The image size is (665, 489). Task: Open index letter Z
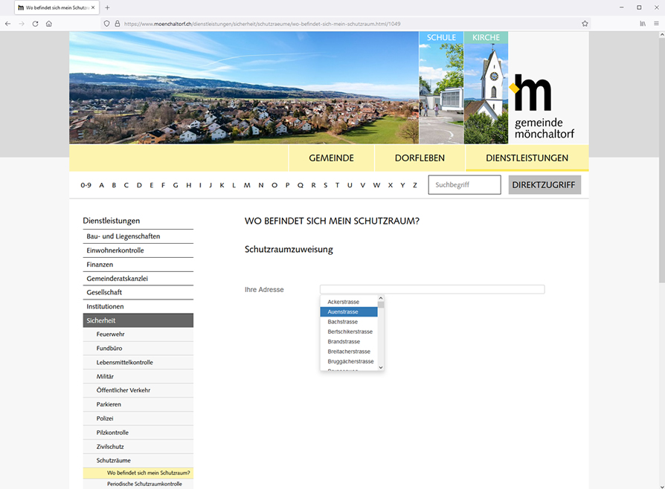[x=415, y=185]
